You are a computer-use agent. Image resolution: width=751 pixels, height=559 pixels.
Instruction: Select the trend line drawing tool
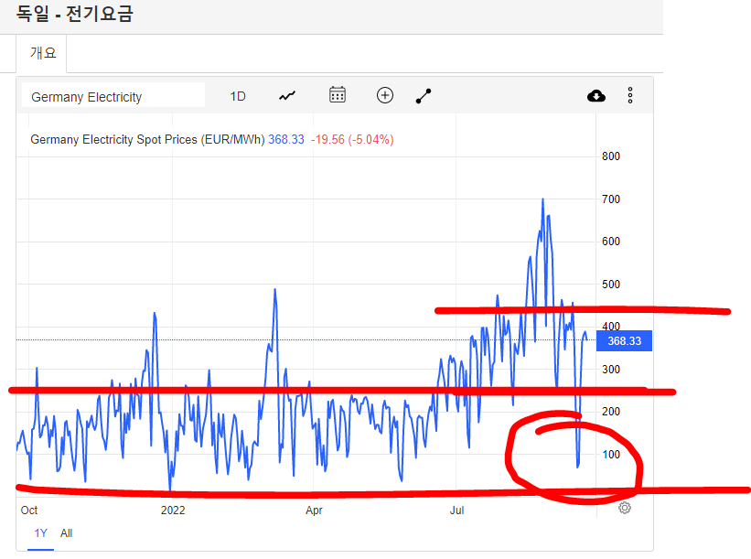coord(424,96)
